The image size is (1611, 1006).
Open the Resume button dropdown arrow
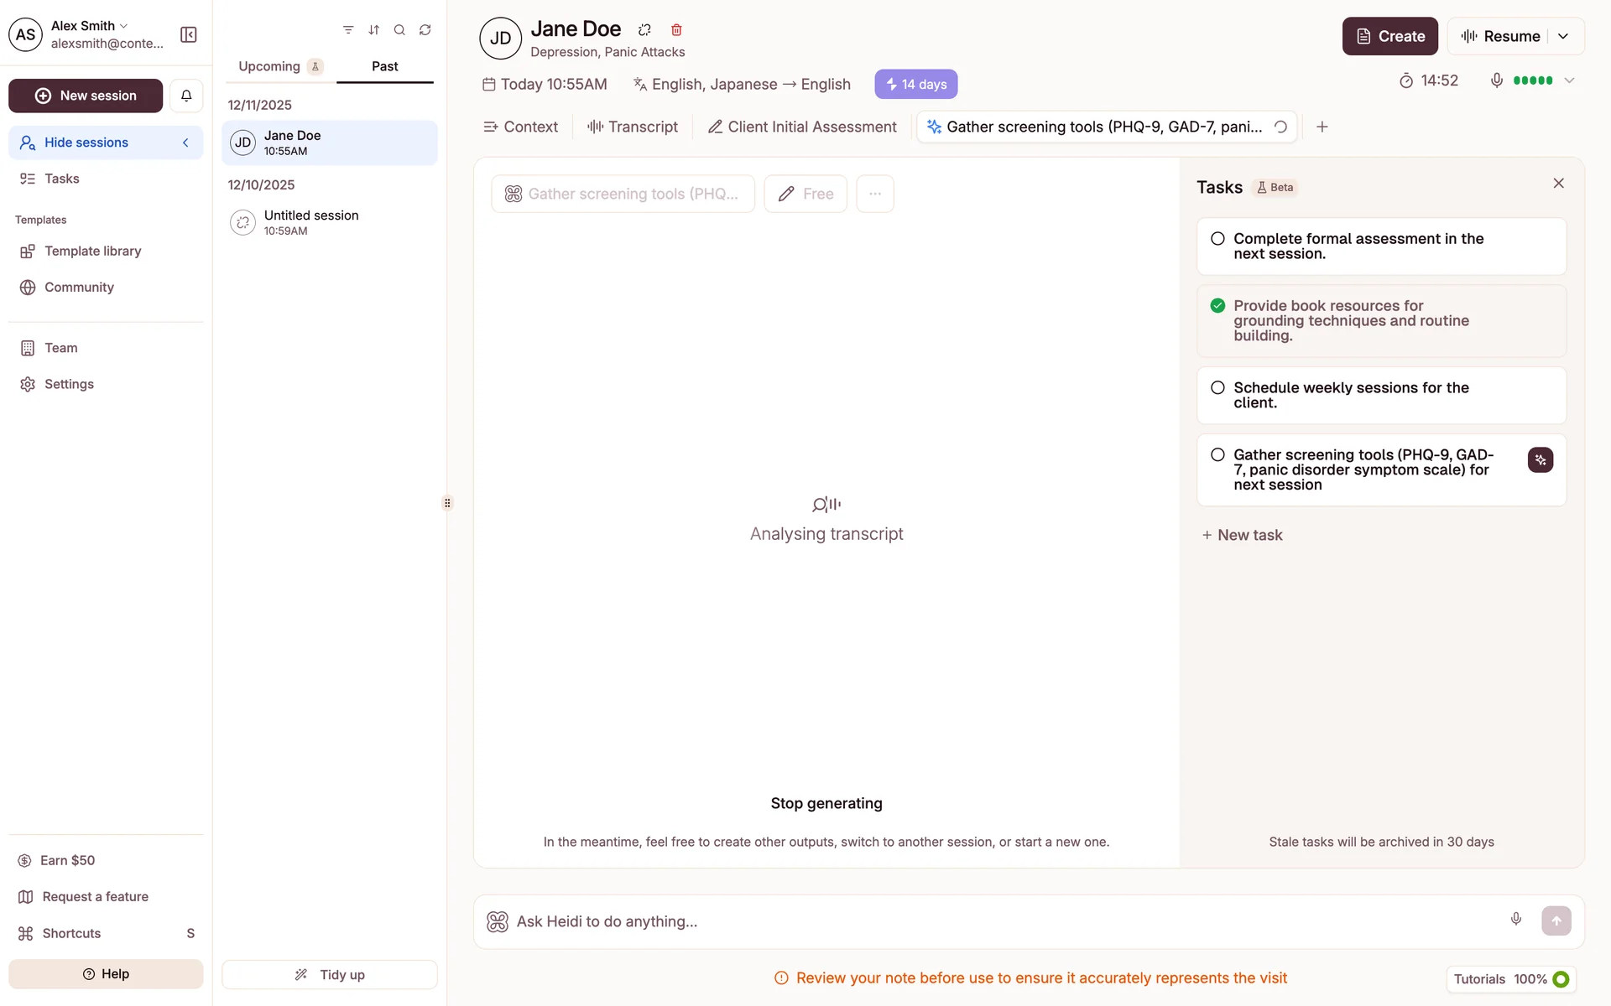pos(1563,36)
